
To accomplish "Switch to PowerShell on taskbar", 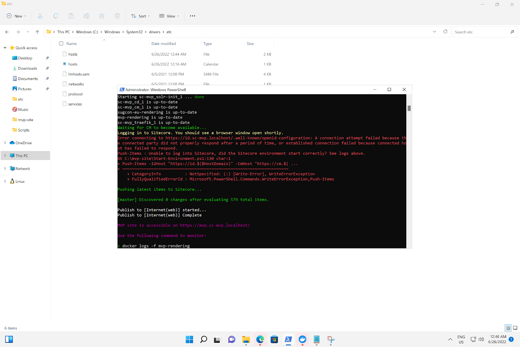I will tap(288, 340).
